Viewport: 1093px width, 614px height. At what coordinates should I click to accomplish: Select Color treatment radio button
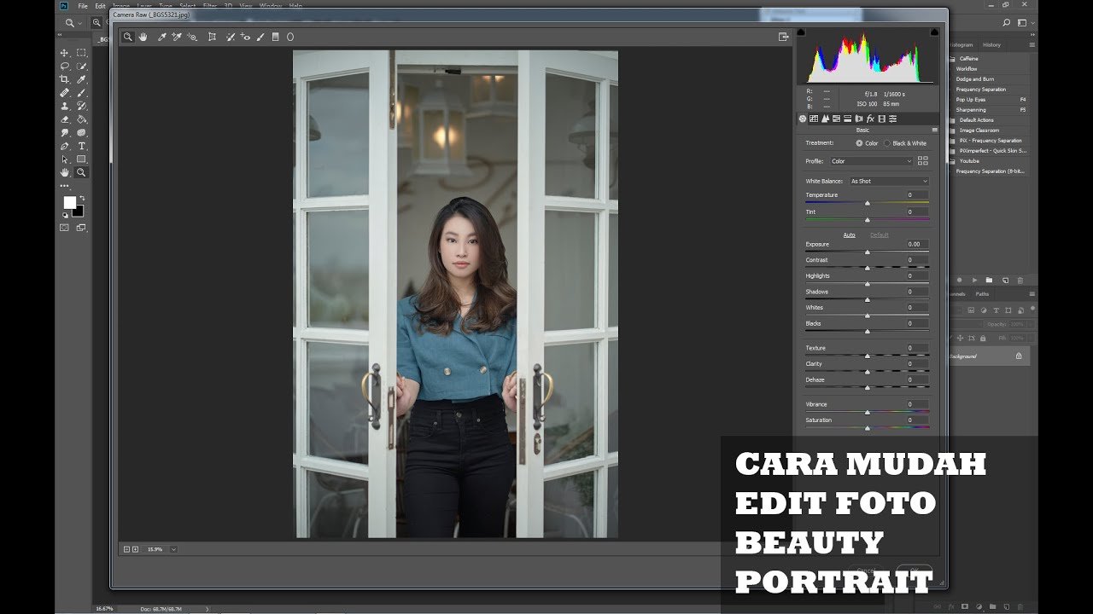pyautogui.click(x=859, y=143)
